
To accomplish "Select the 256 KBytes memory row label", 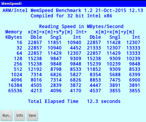I will [x=18, y=64].
